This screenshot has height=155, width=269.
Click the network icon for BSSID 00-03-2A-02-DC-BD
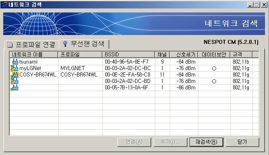coord(14,81)
